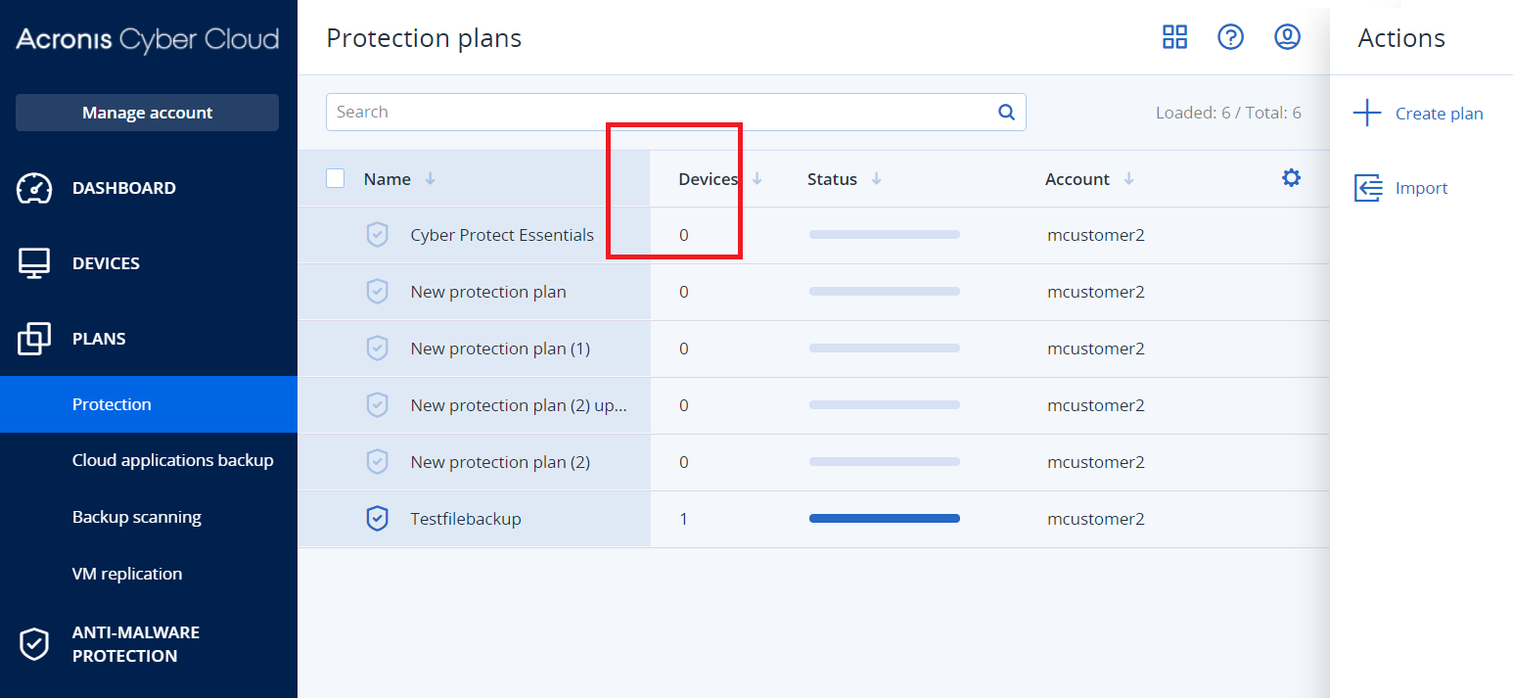Open the help question mark icon
This screenshot has height=698, width=1513.
(1230, 37)
